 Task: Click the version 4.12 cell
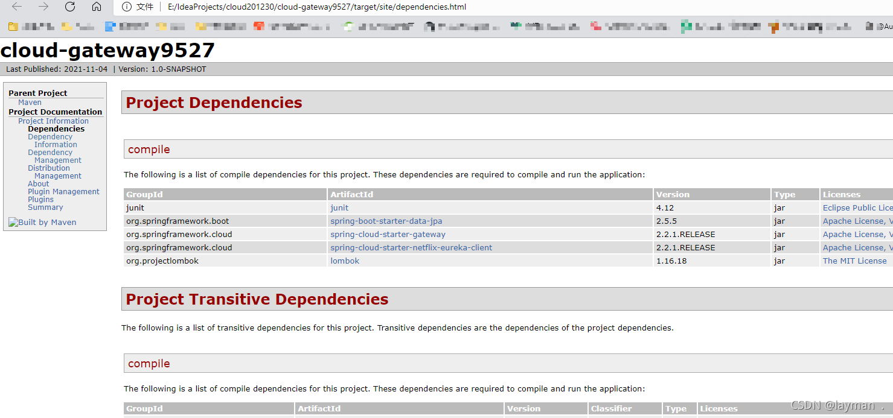pos(712,207)
